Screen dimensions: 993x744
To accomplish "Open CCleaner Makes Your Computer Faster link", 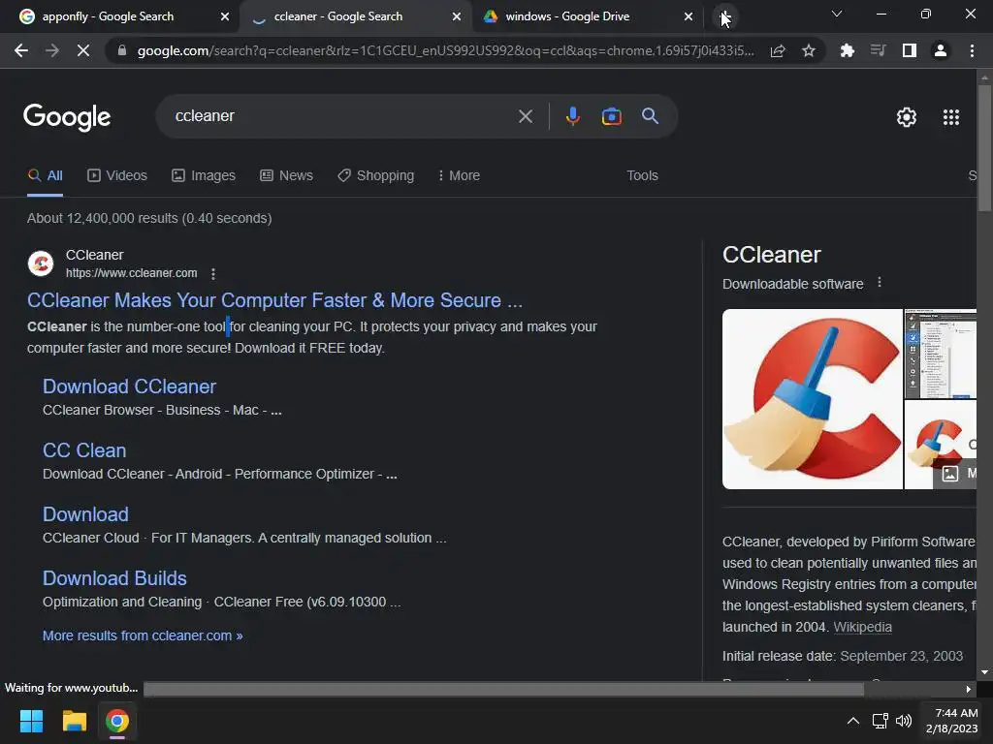I will 274,300.
